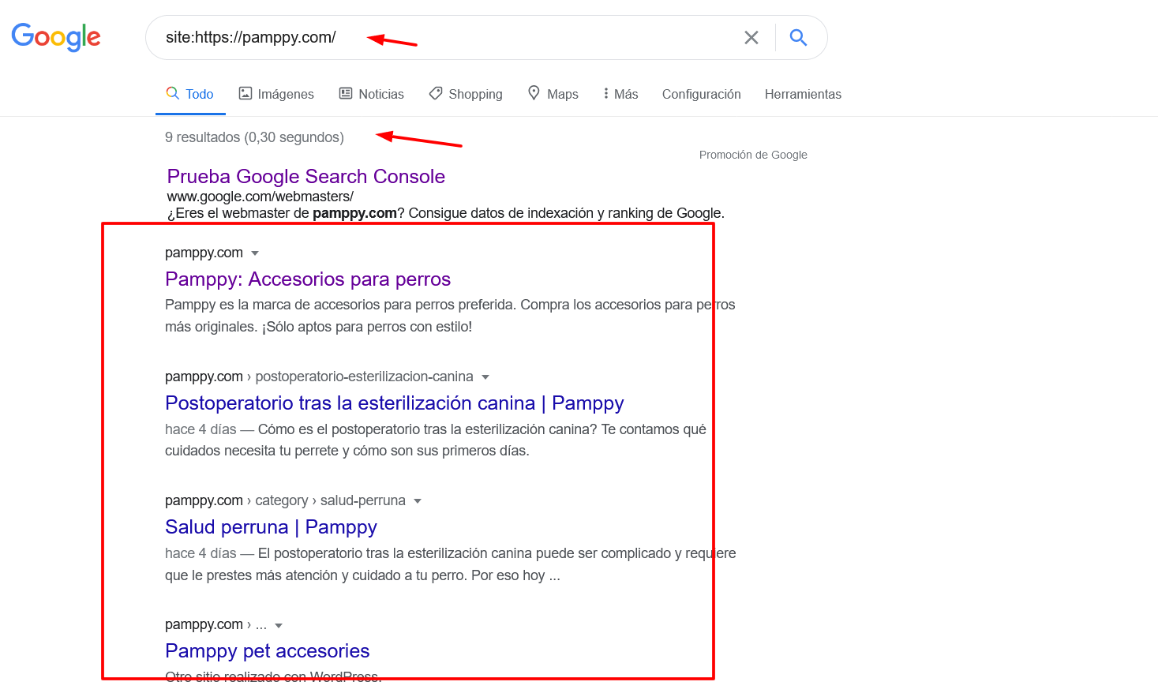This screenshot has height=693, width=1158.
Task: Open Pamppy: Accesorios para perros result
Action: (308, 279)
